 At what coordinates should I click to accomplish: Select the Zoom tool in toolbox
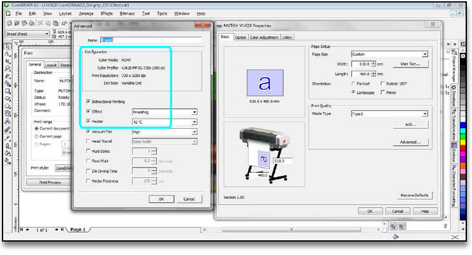8,69
